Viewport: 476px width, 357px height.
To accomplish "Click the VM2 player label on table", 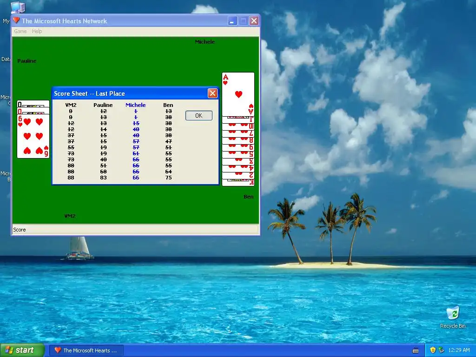I will [70, 216].
